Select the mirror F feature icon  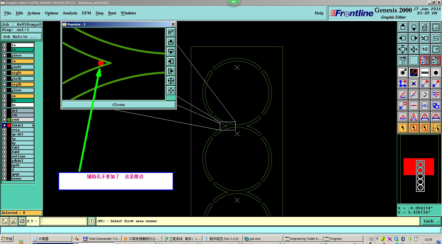436,95
